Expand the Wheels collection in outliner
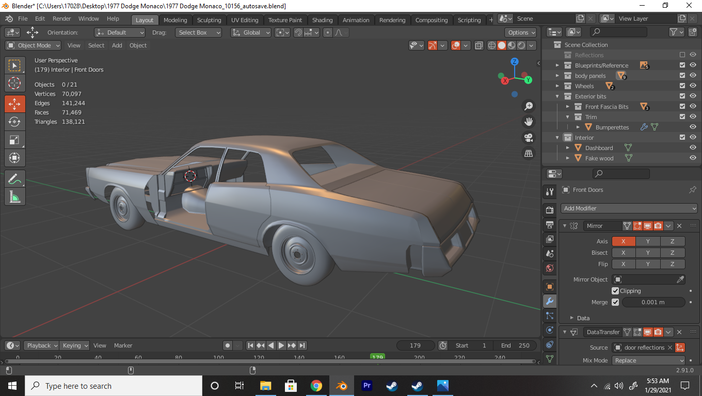This screenshot has width=702, height=396. point(557,86)
